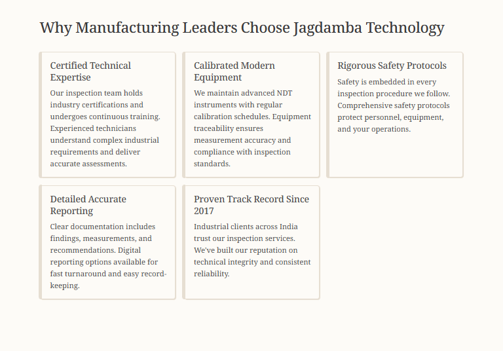503x351 pixels.
Task: Click left accent bar of Proven Track Record card
Action: [184, 242]
